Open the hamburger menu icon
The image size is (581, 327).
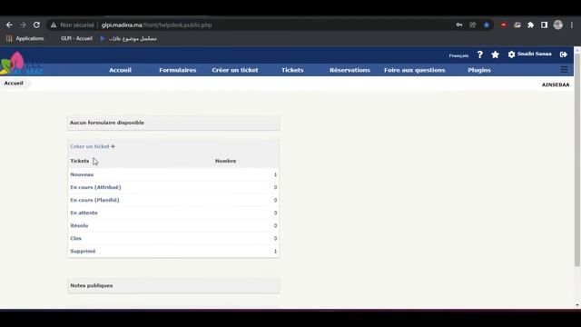564,70
